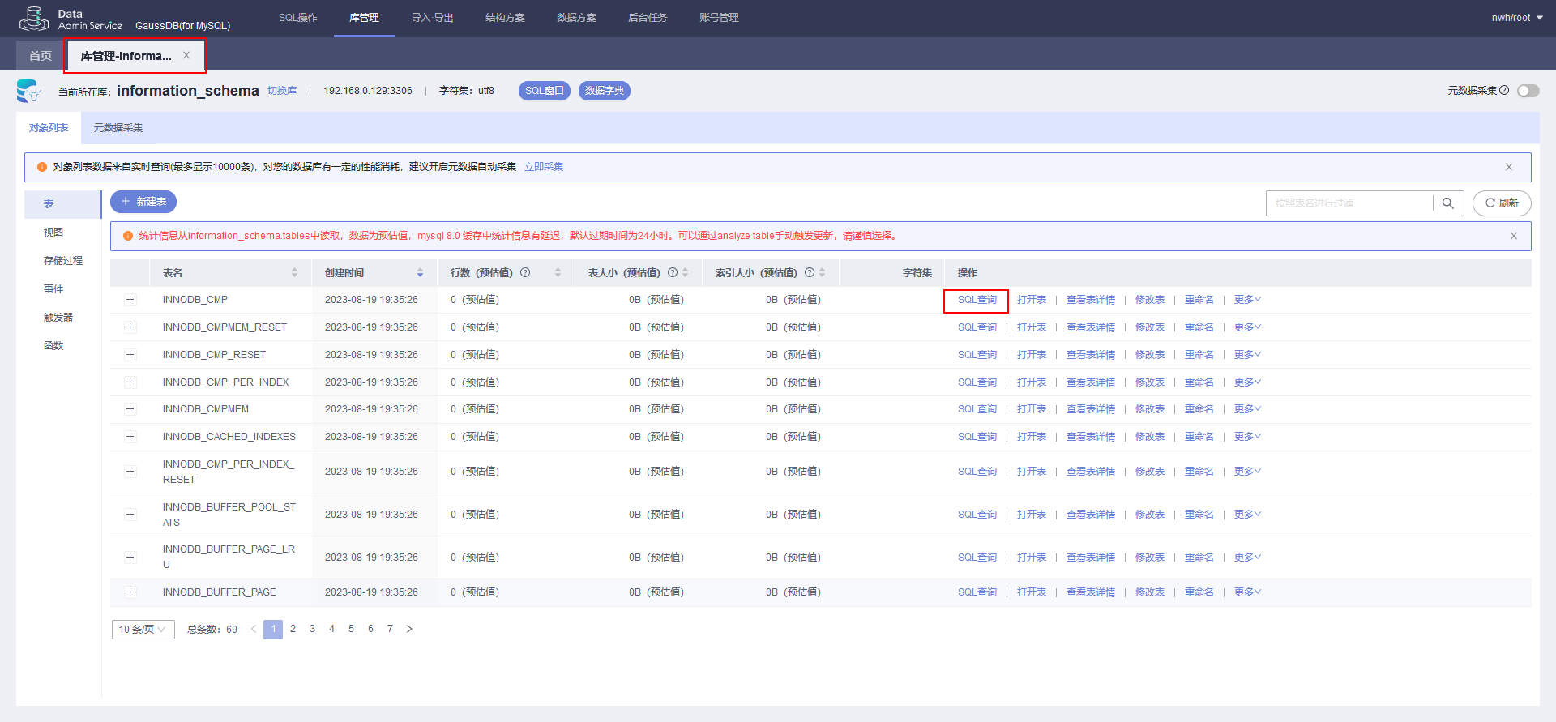The width and height of the screenshot is (1556, 722).
Task: Click the help icon on 行数 (预估值) header
Action: 525,272
